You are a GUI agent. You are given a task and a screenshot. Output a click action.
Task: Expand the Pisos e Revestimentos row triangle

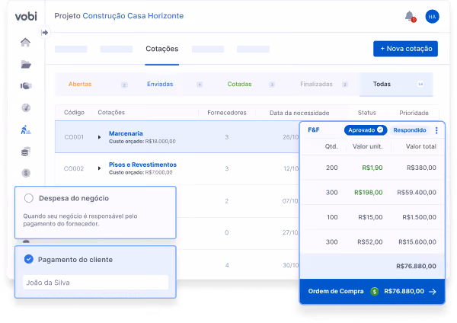coord(99,168)
